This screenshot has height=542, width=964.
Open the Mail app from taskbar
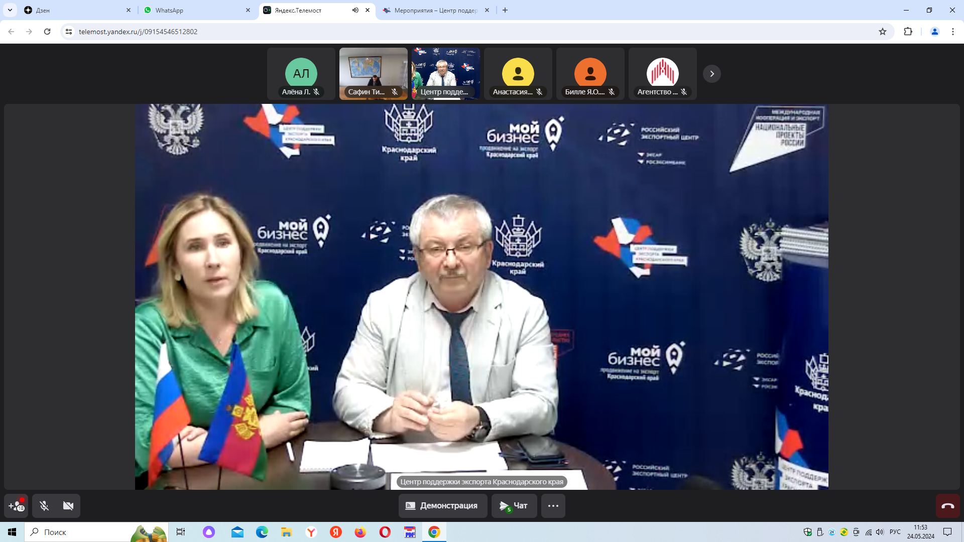tap(237, 532)
